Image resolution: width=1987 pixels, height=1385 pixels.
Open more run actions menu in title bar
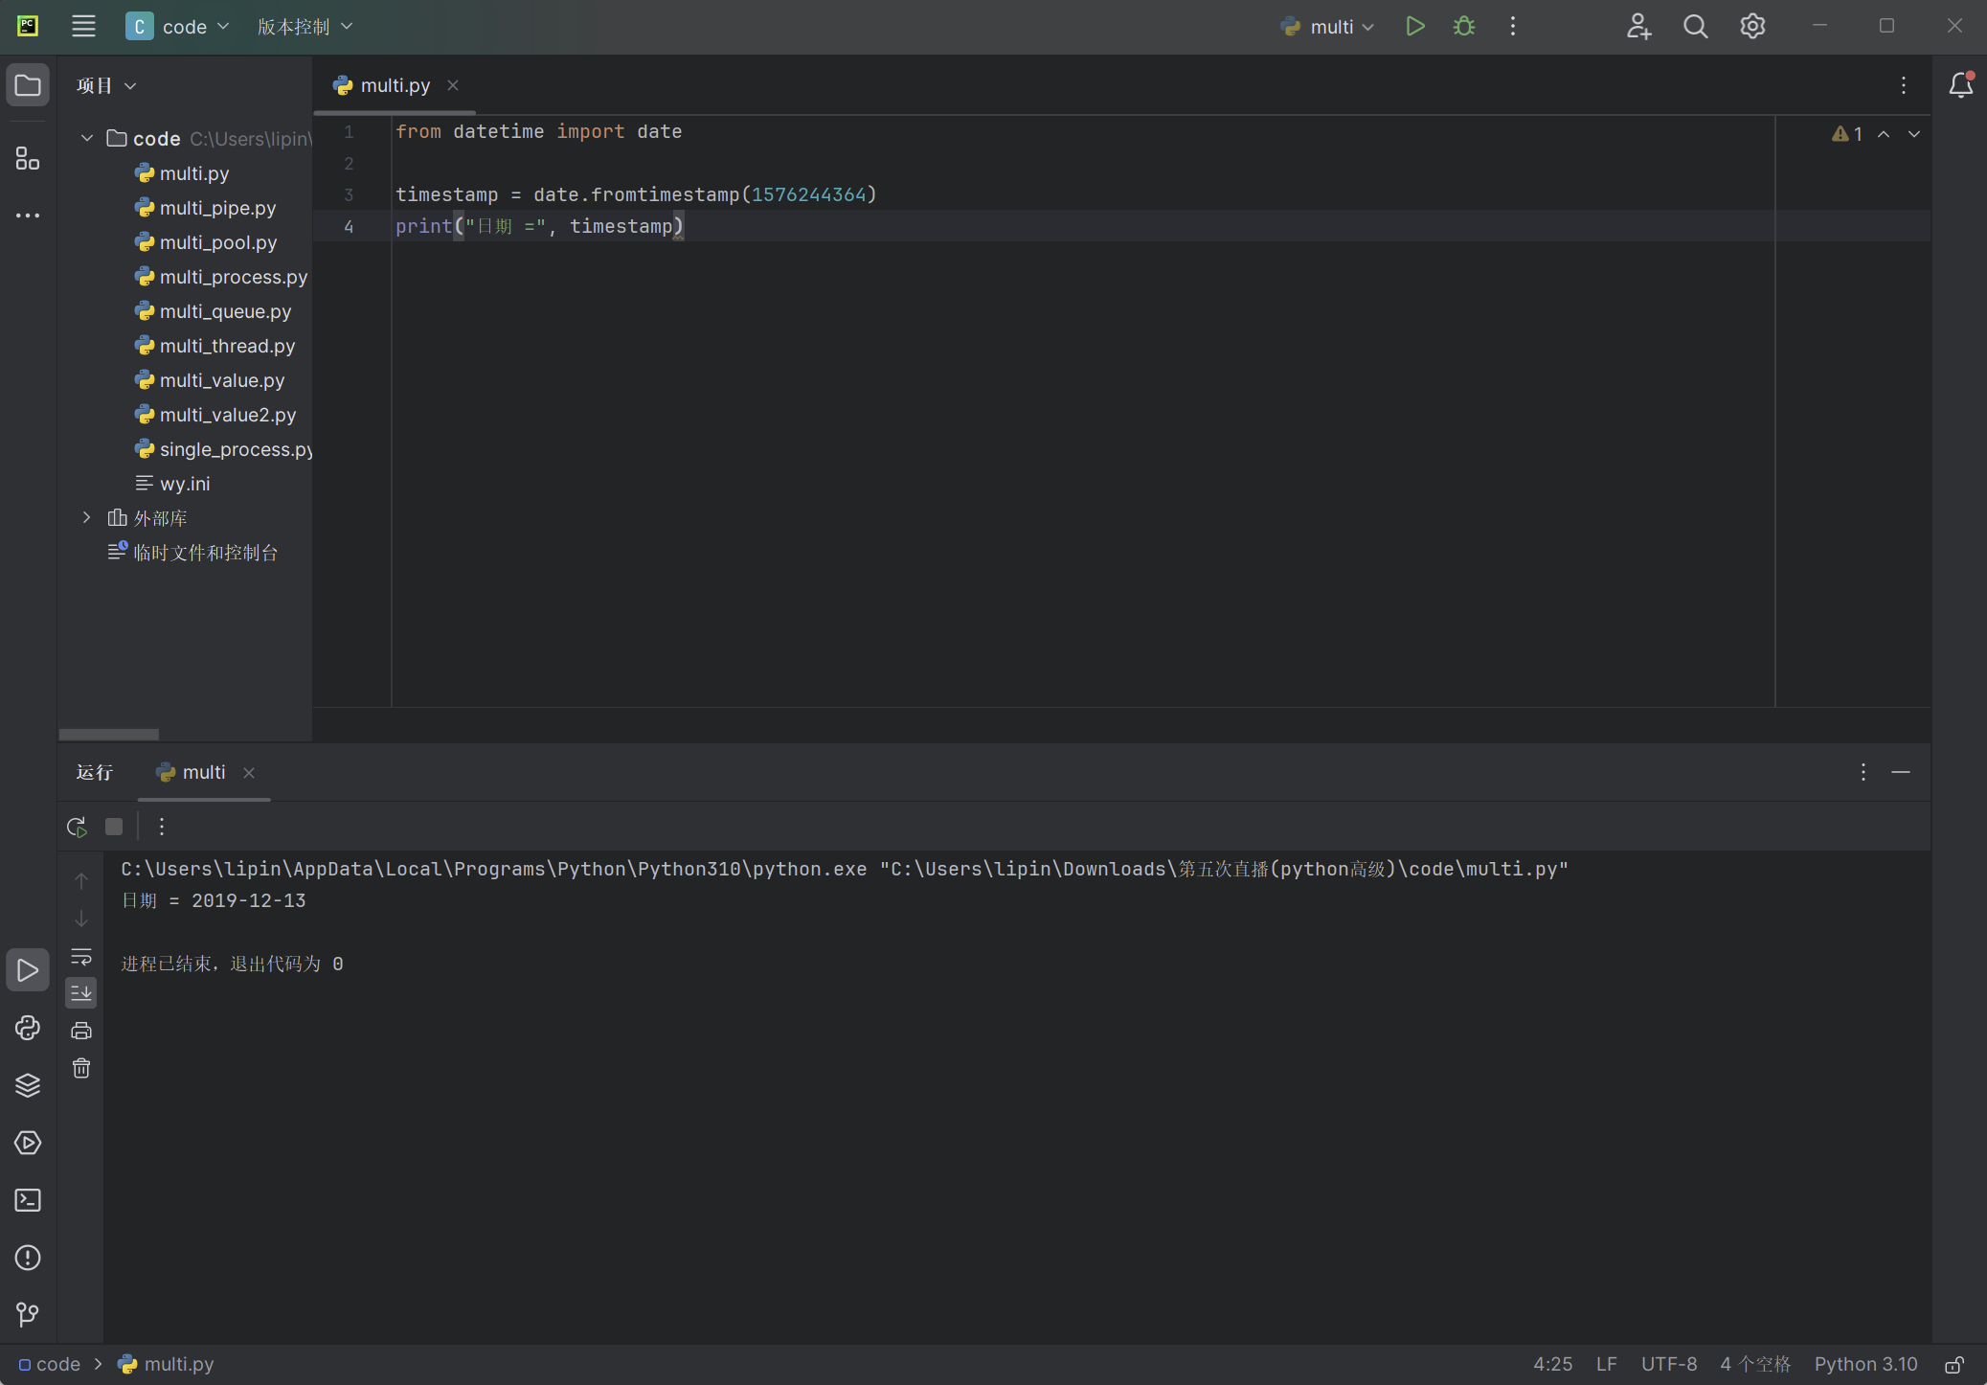(1513, 27)
